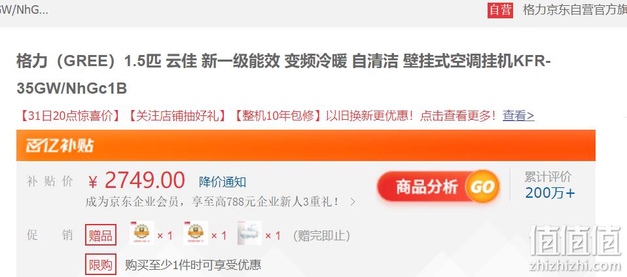The width and height of the screenshot is (627, 277).
Task: Expand the enterprise member chevron arrow
Action: click(352, 202)
